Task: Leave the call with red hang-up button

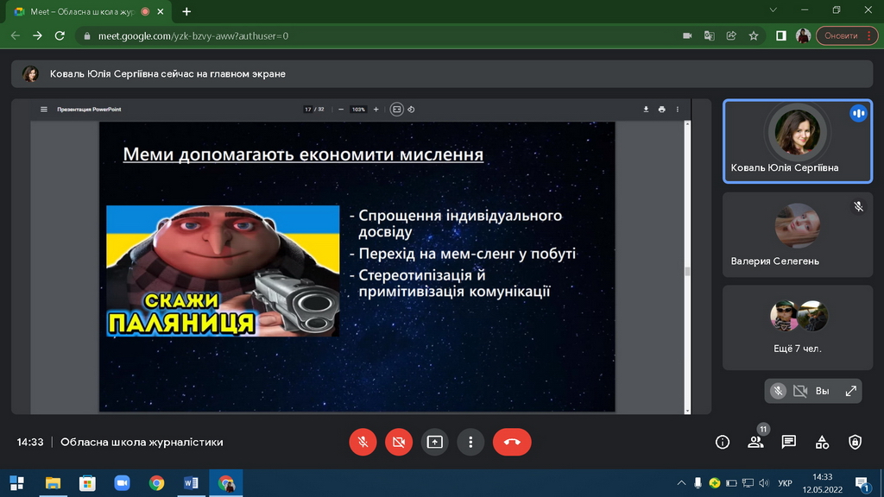Action: pos(512,443)
